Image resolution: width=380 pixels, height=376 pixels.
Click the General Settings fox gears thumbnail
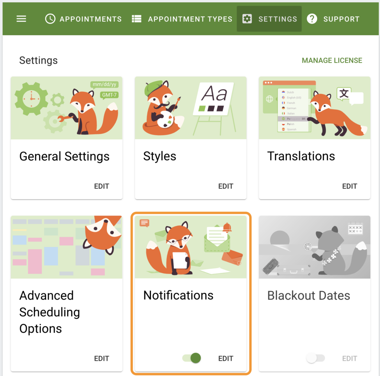tap(66, 108)
